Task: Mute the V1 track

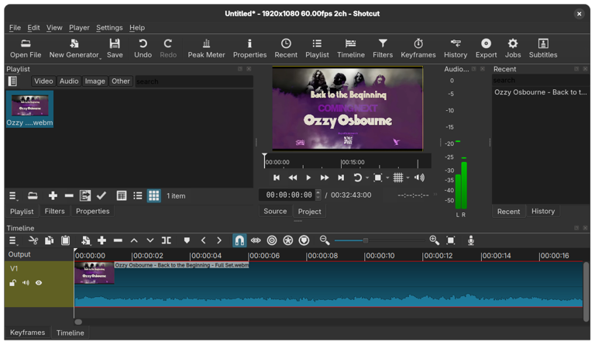Action: coord(26,283)
